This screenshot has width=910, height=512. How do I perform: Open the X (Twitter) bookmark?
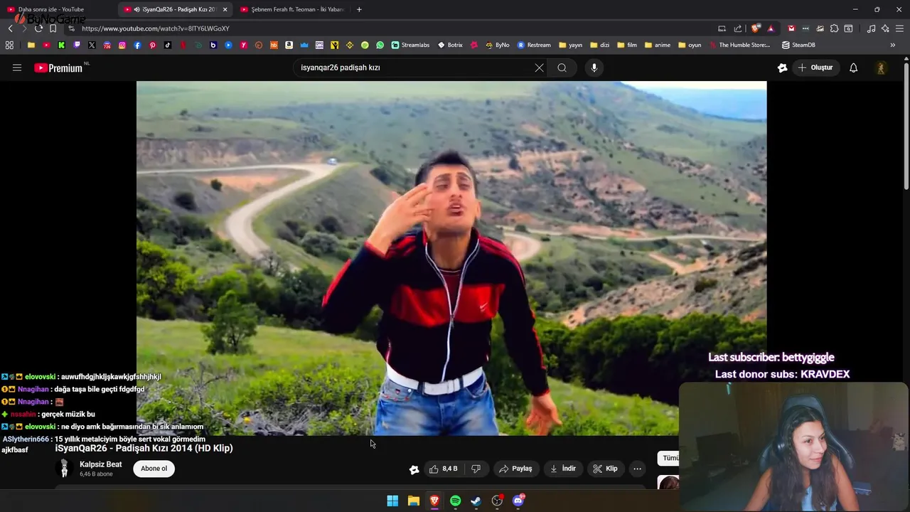[x=92, y=45]
